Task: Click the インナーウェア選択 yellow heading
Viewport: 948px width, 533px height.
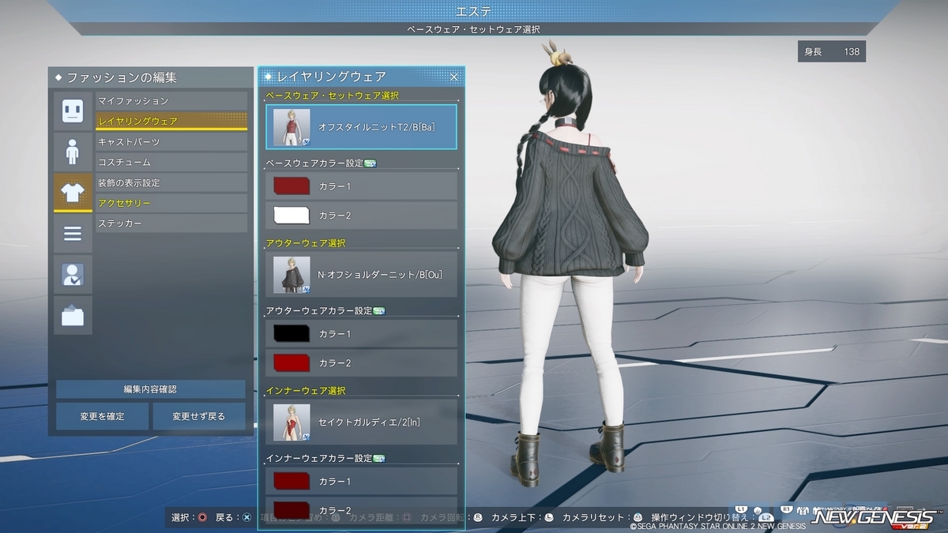Action: [x=306, y=391]
